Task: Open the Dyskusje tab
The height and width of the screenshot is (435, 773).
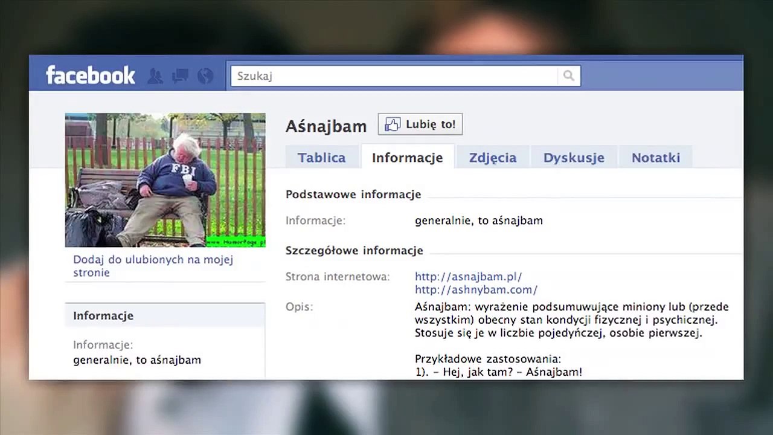Action: (x=574, y=158)
